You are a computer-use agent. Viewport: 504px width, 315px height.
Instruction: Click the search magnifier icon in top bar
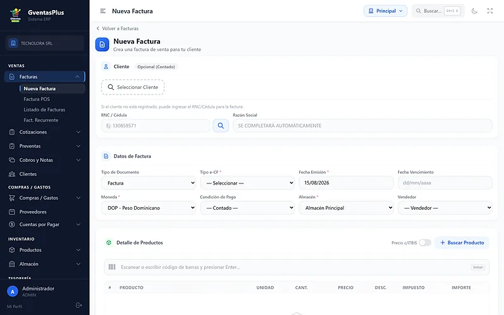point(418,11)
